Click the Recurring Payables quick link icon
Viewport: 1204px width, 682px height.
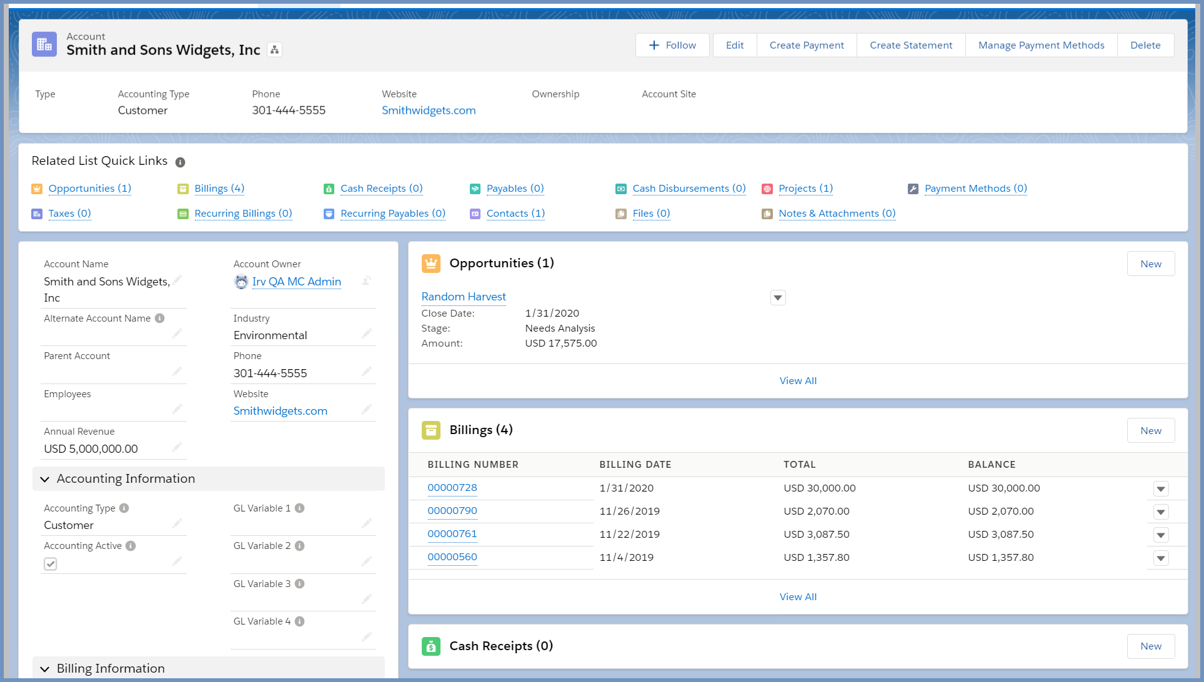(329, 214)
